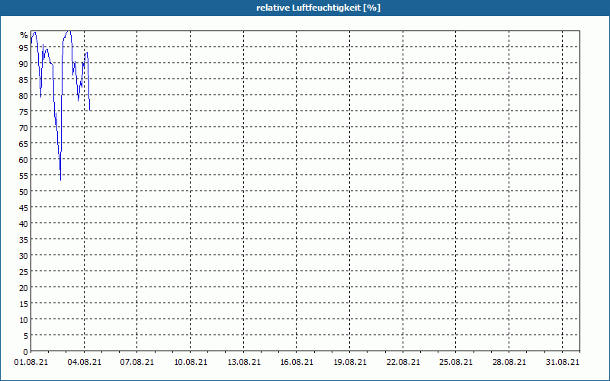610x381 pixels.
Task: Click the 15 value on y-axis
Action: tap(24, 303)
